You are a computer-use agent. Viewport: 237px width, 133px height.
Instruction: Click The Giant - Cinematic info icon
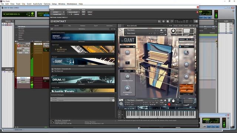[x=165, y=100]
